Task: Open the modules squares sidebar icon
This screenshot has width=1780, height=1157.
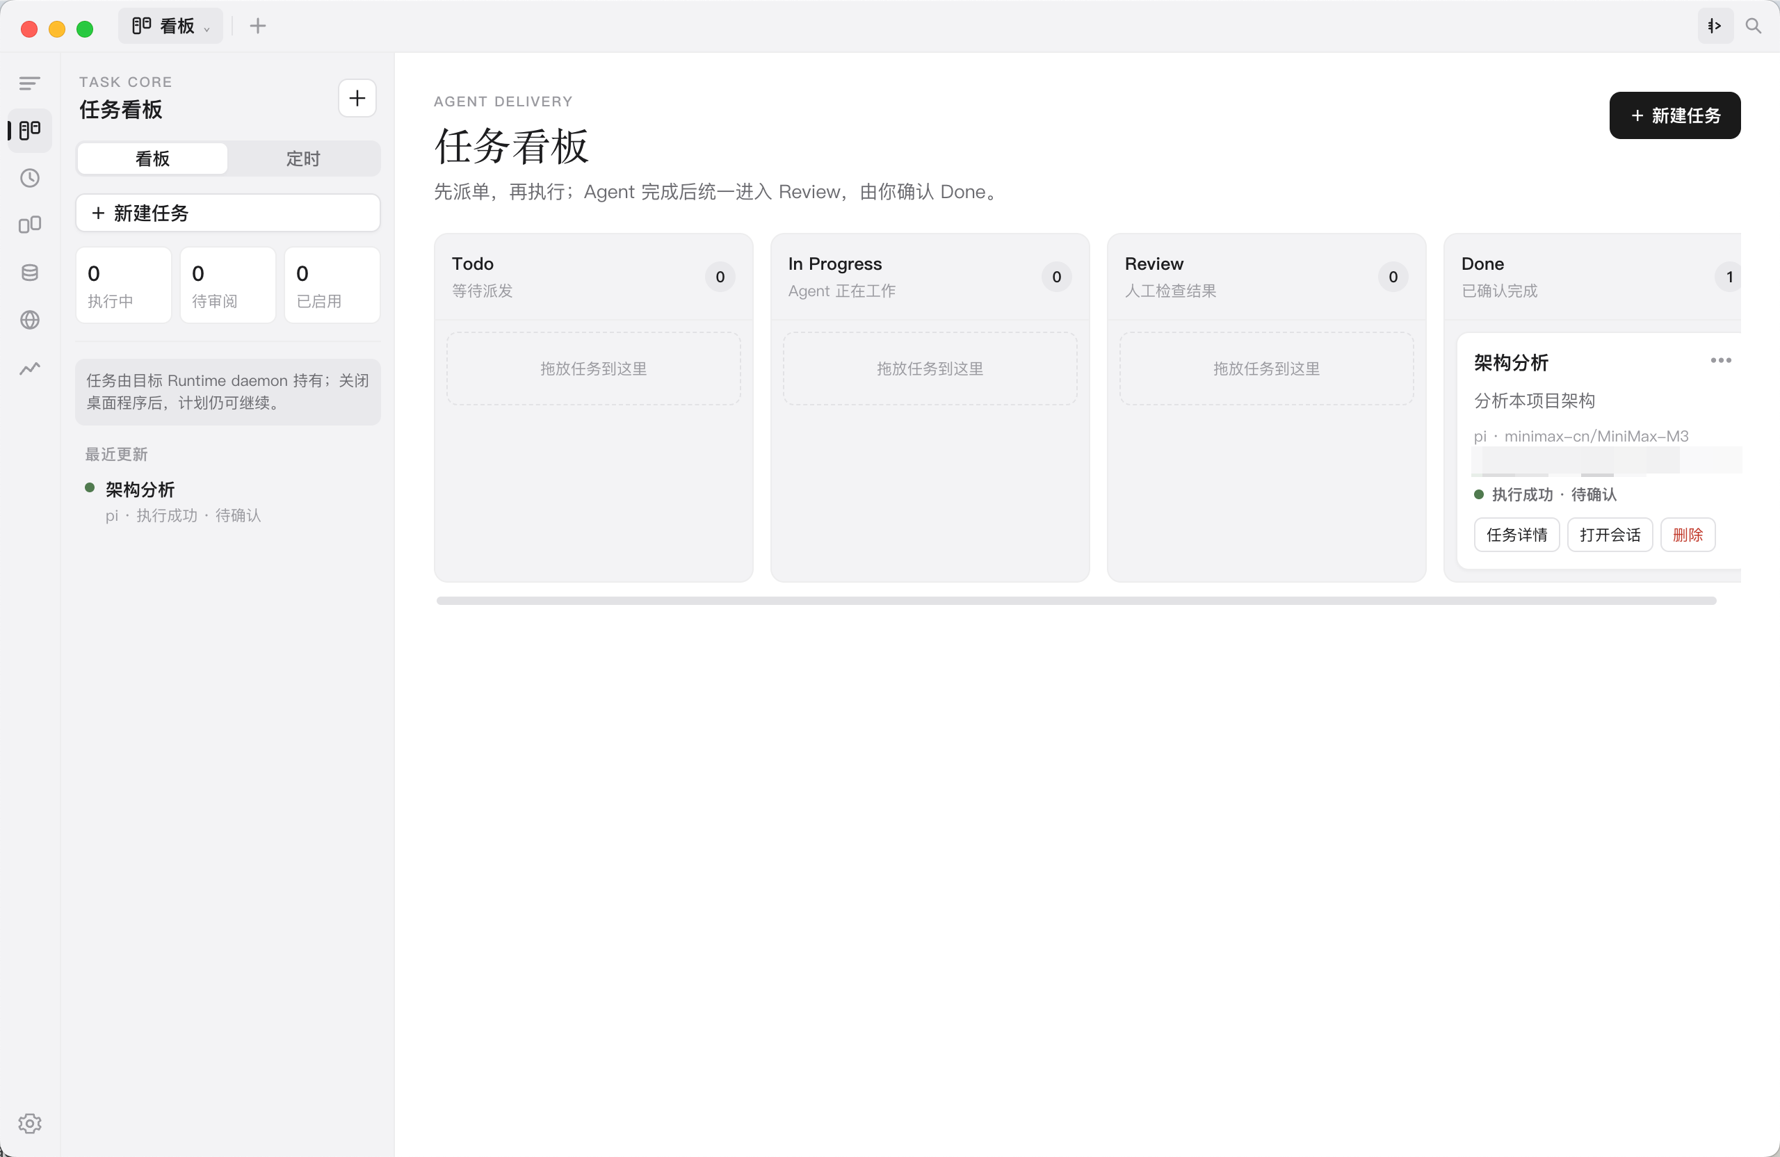Action: click(x=29, y=225)
